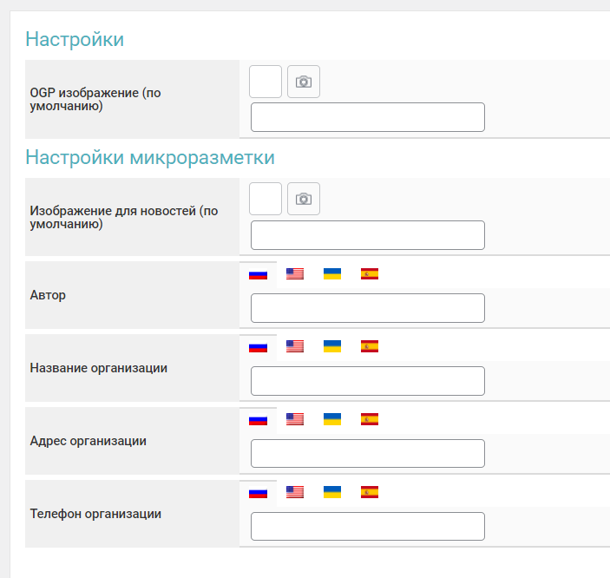Click camera icon for news image
This screenshot has width=610, height=578.
point(304,199)
